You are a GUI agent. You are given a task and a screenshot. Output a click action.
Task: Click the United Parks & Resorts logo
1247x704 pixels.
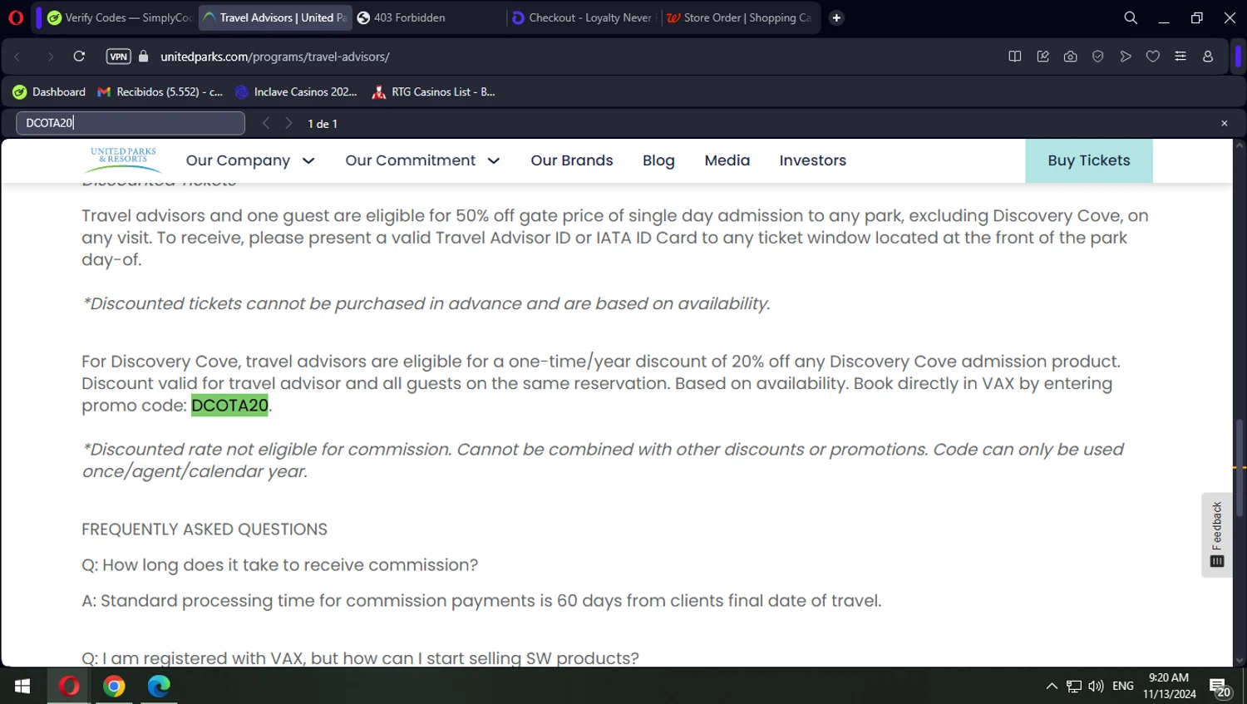[124, 160]
